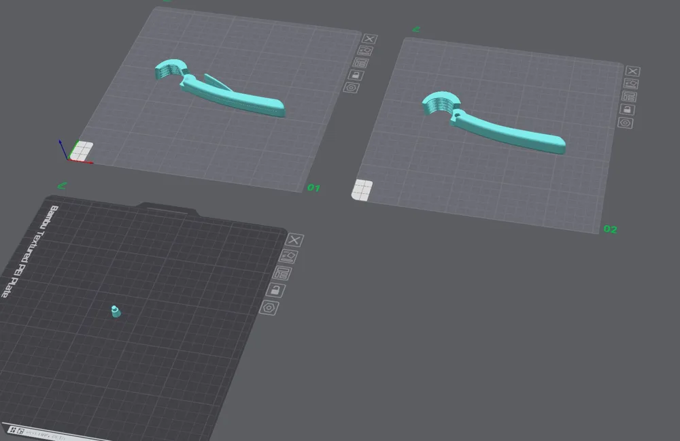Toggle the lock on plate 02
This screenshot has height=441, width=680.
coord(627,110)
